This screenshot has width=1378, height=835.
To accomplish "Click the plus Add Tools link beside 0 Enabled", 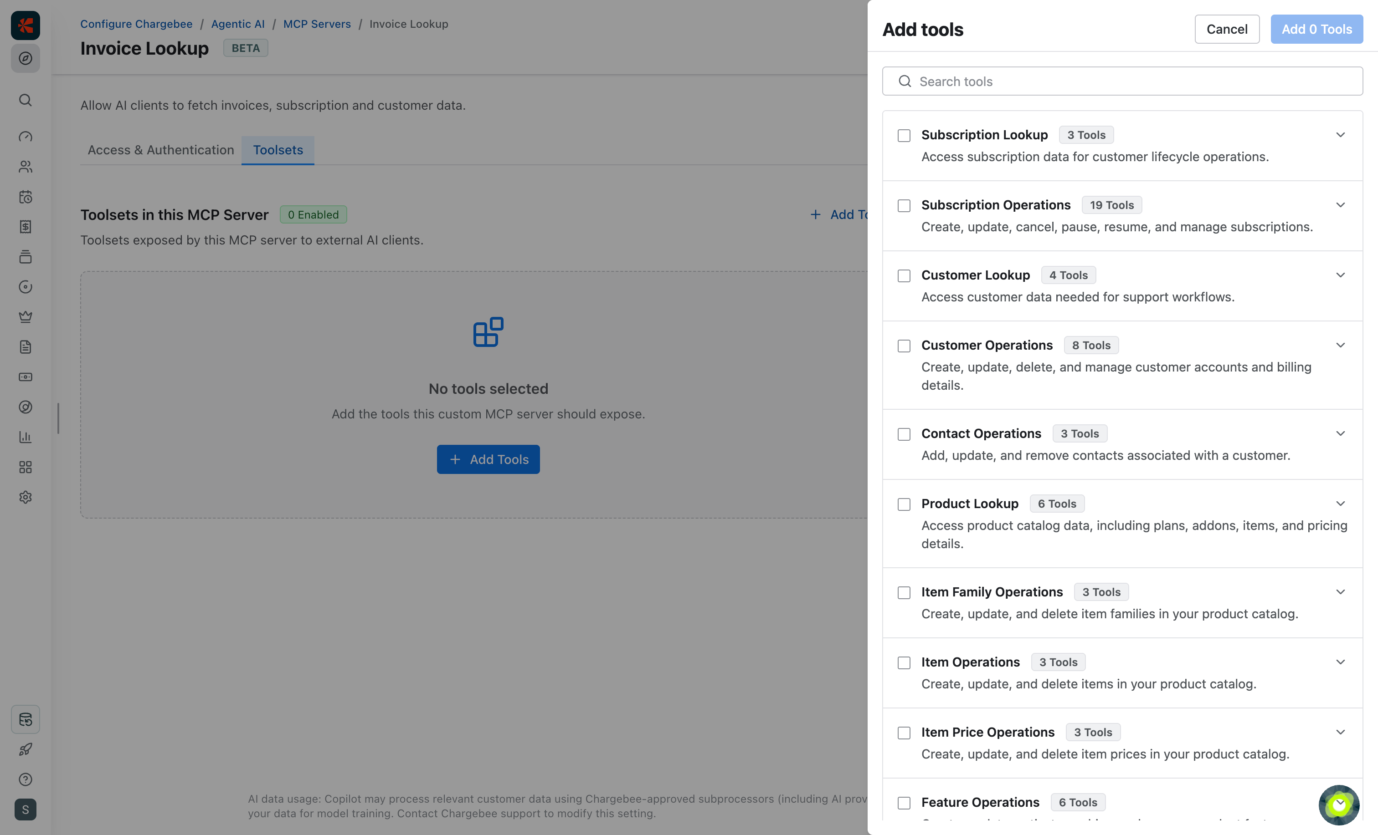I will [x=839, y=214].
